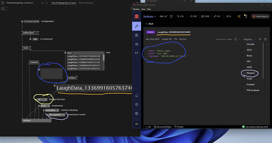Open Serialization Format MessagePack dropdown
The height and width of the screenshot is (143, 272).
tap(57, 115)
